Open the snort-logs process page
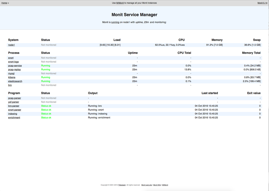Image resolution: width=269 pixels, height=191 pixels. [x=13, y=62]
